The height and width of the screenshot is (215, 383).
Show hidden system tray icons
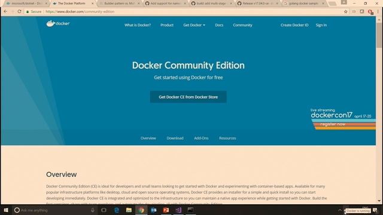click(x=339, y=210)
